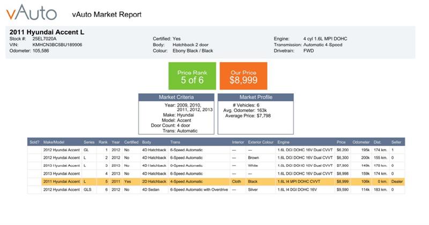Click the 183 km. distance cell
The image size is (429, 225).
(381, 190)
